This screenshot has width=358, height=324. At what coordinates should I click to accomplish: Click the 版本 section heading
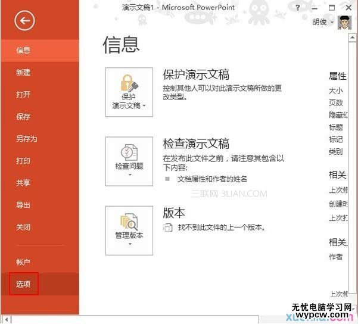pyautogui.click(x=174, y=213)
